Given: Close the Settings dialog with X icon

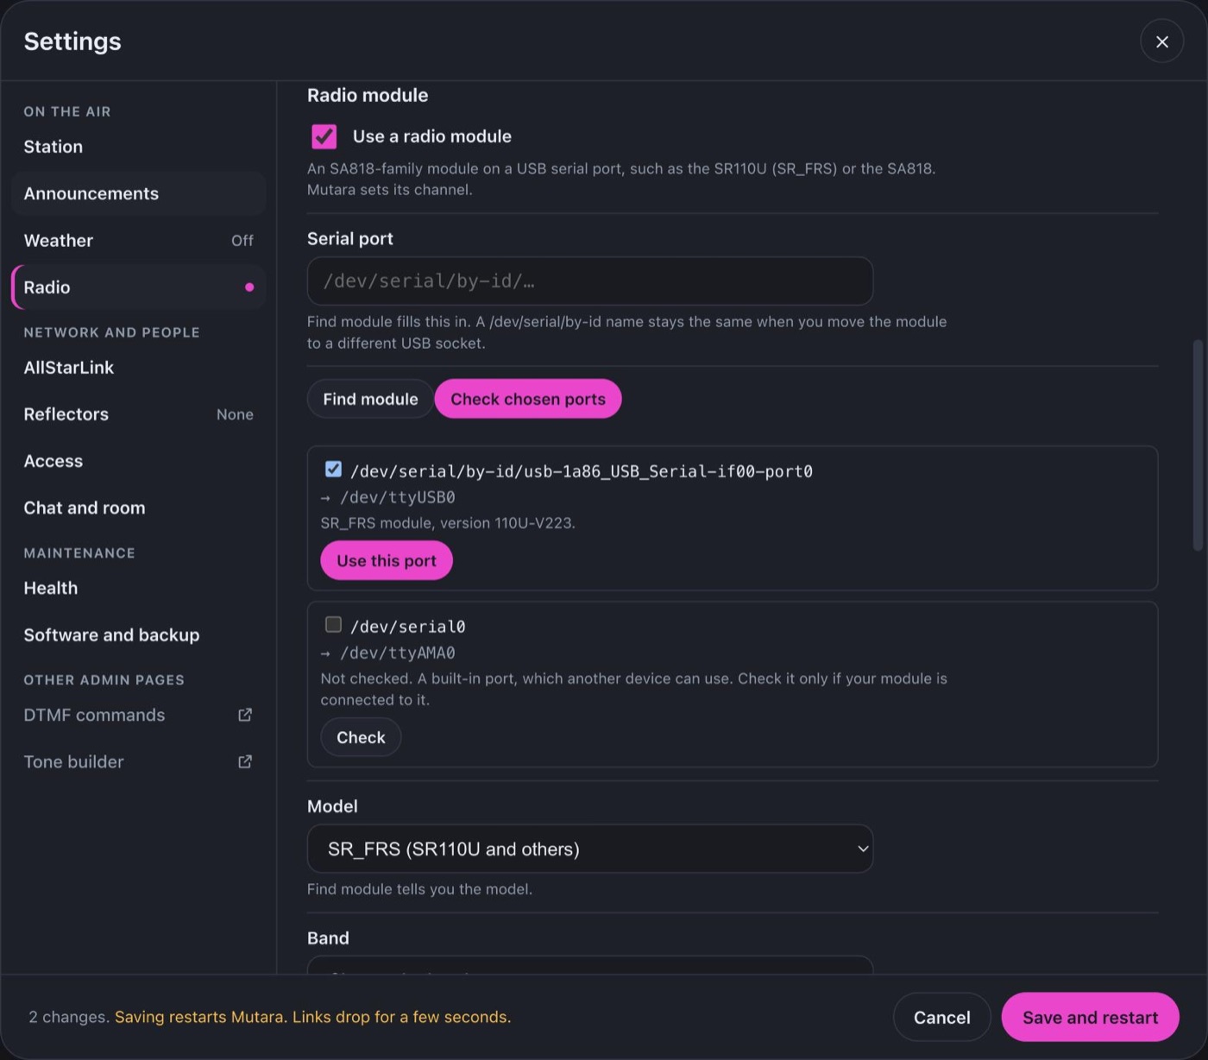Looking at the screenshot, I should (x=1161, y=41).
